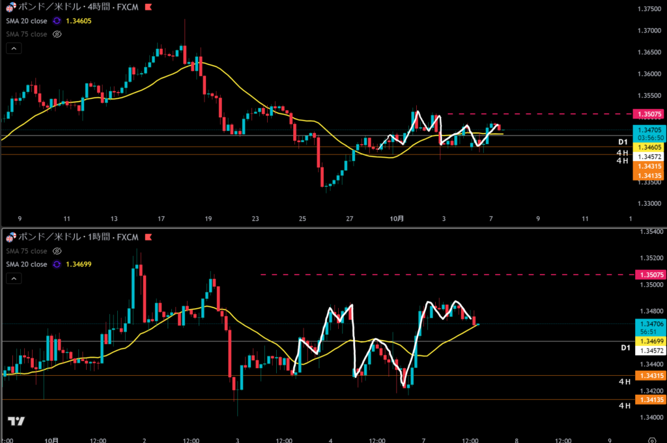Click the red flag icon on 1-hour chart title
This screenshot has width=667, height=443.
(149, 236)
